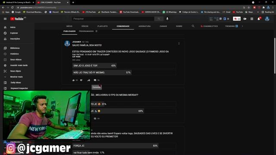Select the PROGRAMADOS sub-tab
Screen dimensions: 276x155
click(86, 31)
